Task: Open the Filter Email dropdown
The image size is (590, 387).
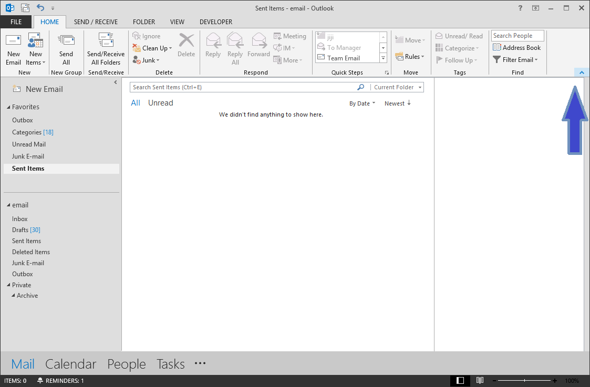Action: coord(536,59)
